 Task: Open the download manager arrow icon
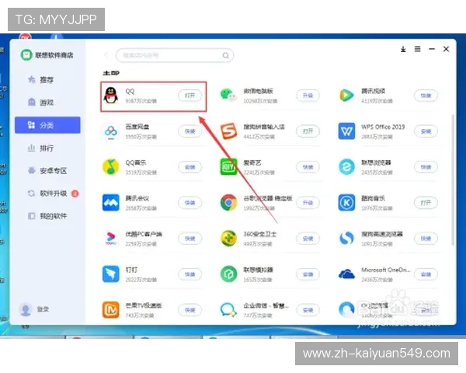click(403, 49)
